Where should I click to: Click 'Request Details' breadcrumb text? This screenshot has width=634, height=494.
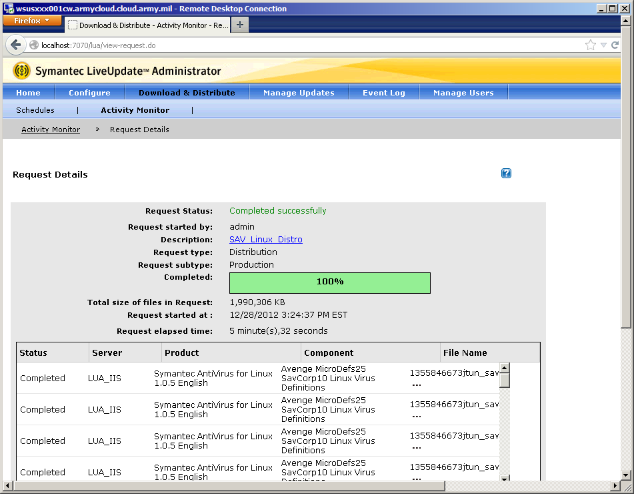139,130
